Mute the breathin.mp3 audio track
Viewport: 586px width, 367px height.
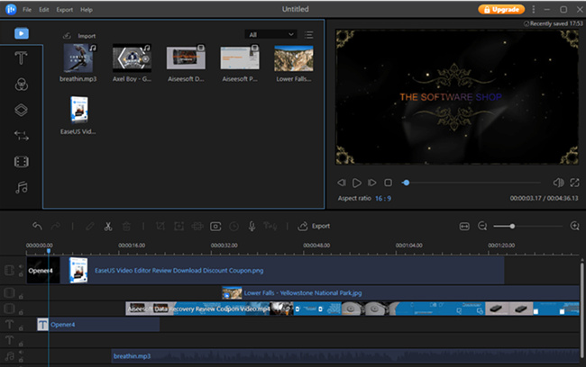point(21,353)
